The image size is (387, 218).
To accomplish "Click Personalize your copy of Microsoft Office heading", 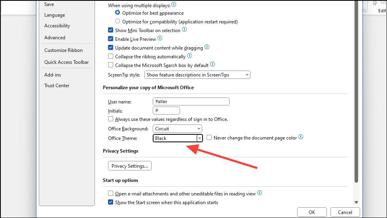I will click(x=148, y=88).
